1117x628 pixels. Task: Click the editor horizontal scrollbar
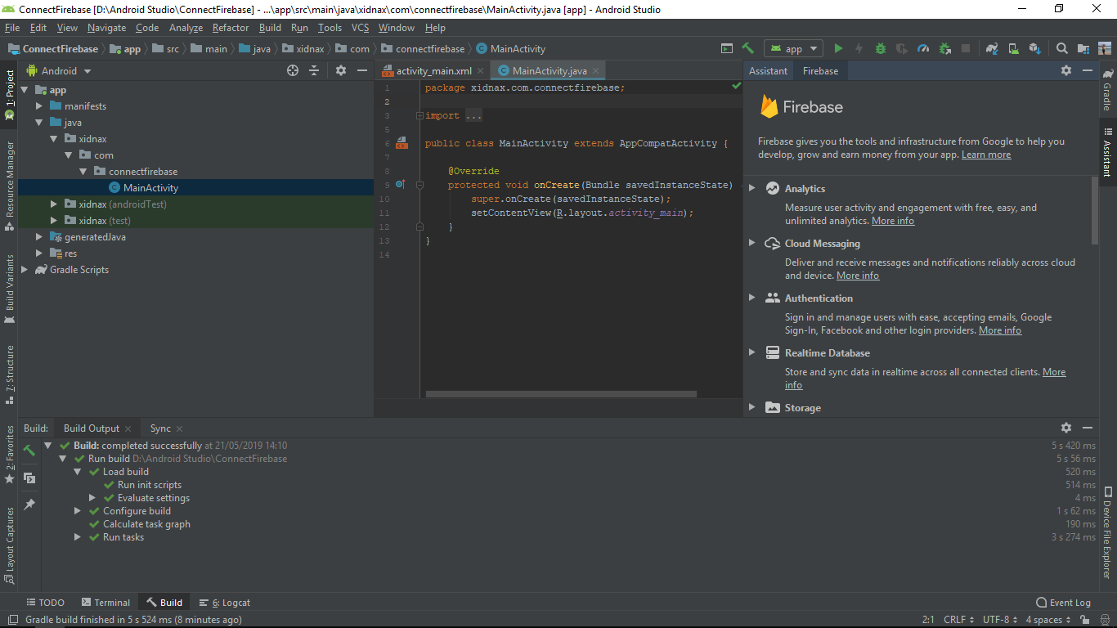click(x=561, y=394)
